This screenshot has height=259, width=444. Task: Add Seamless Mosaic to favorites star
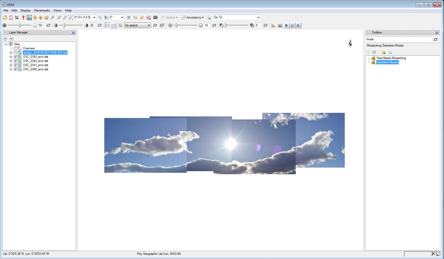tap(383, 52)
